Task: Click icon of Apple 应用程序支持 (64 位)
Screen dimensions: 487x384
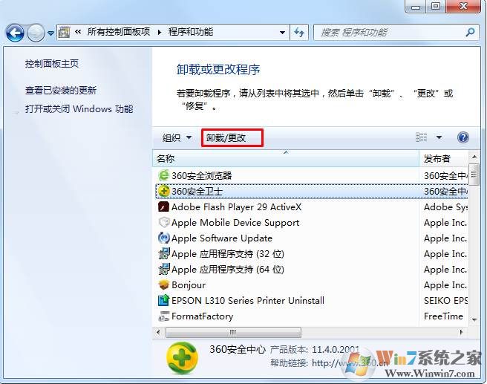Action: (x=163, y=269)
